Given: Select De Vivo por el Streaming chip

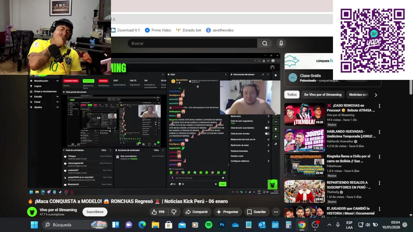Looking at the screenshot, I should pos(323,95).
